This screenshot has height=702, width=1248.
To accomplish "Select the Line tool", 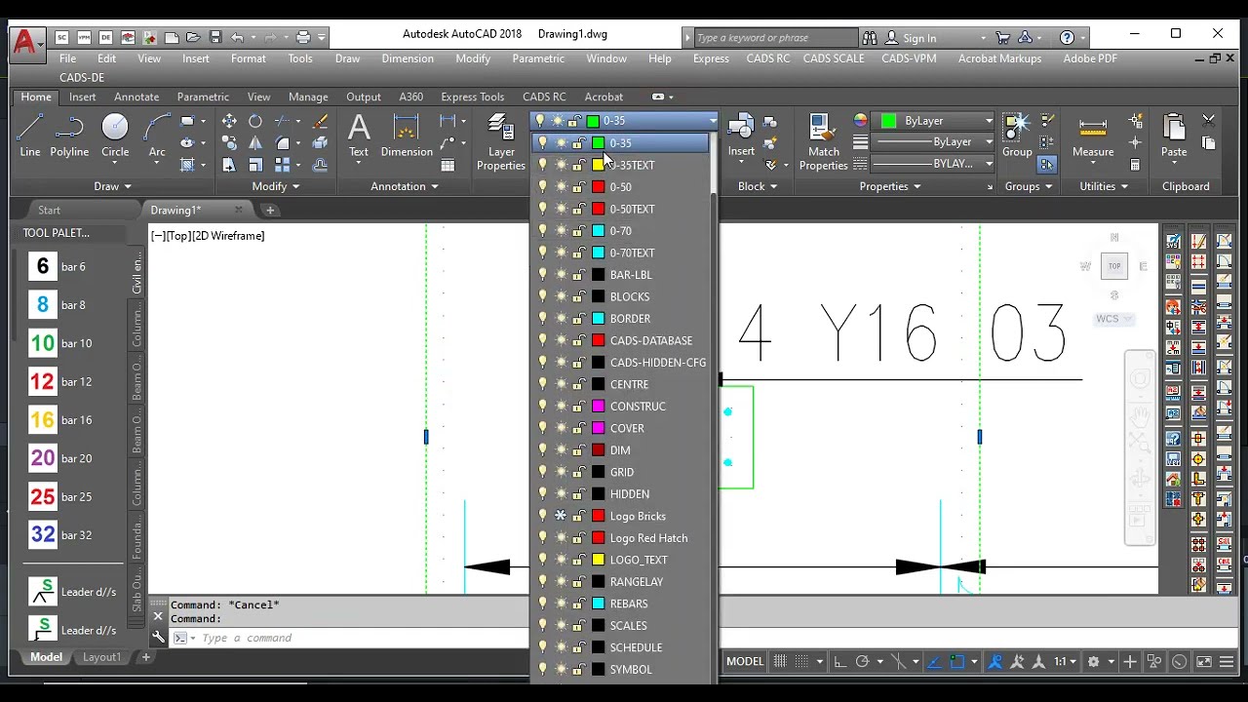I will [30, 136].
